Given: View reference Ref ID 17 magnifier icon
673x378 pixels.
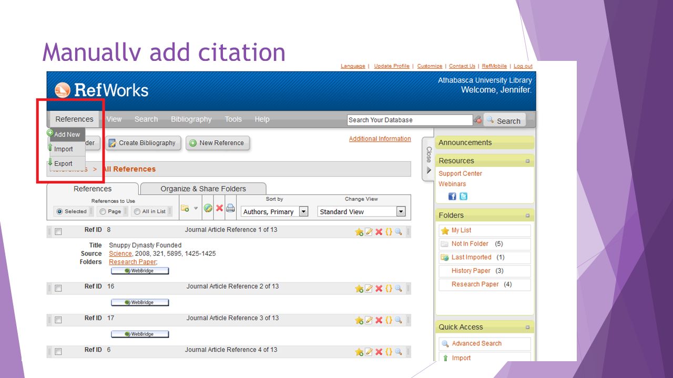Looking at the screenshot, I should tap(399, 320).
